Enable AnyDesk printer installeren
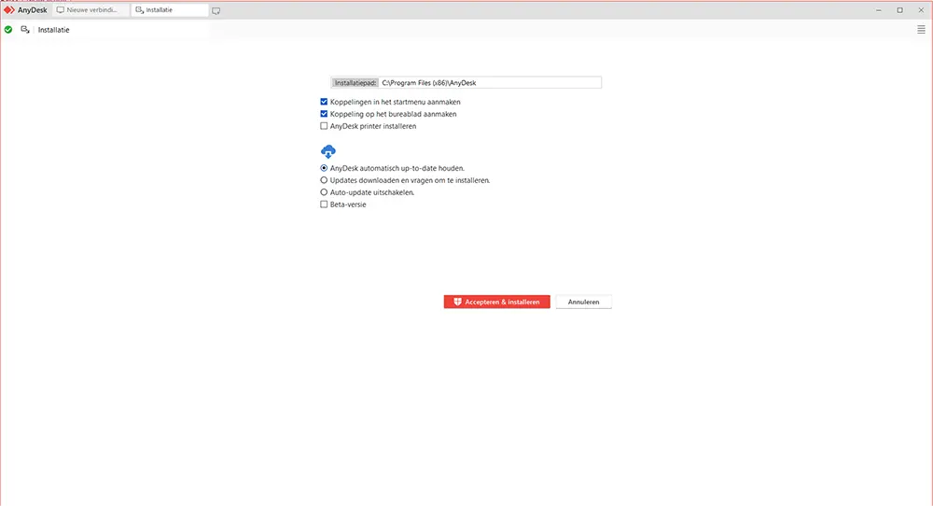Image resolution: width=933 pixels, height=506 pixels. (324, 126)
